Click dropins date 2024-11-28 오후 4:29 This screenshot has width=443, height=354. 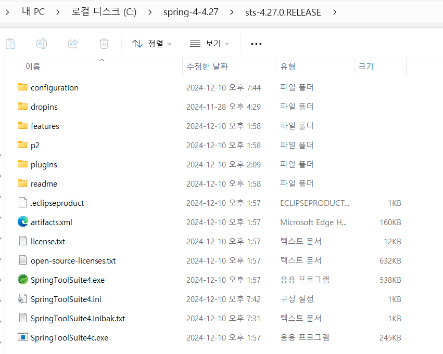pos(223,107)
